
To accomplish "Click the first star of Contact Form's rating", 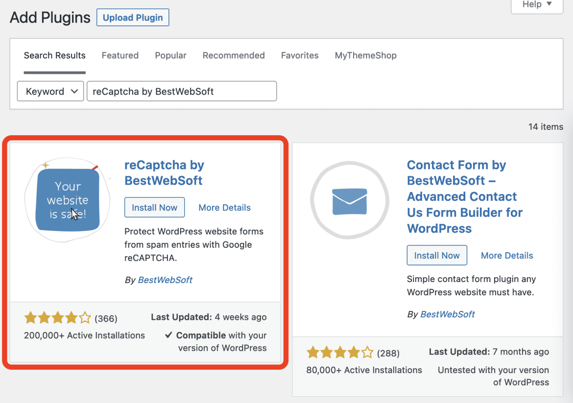I will 312,352.
